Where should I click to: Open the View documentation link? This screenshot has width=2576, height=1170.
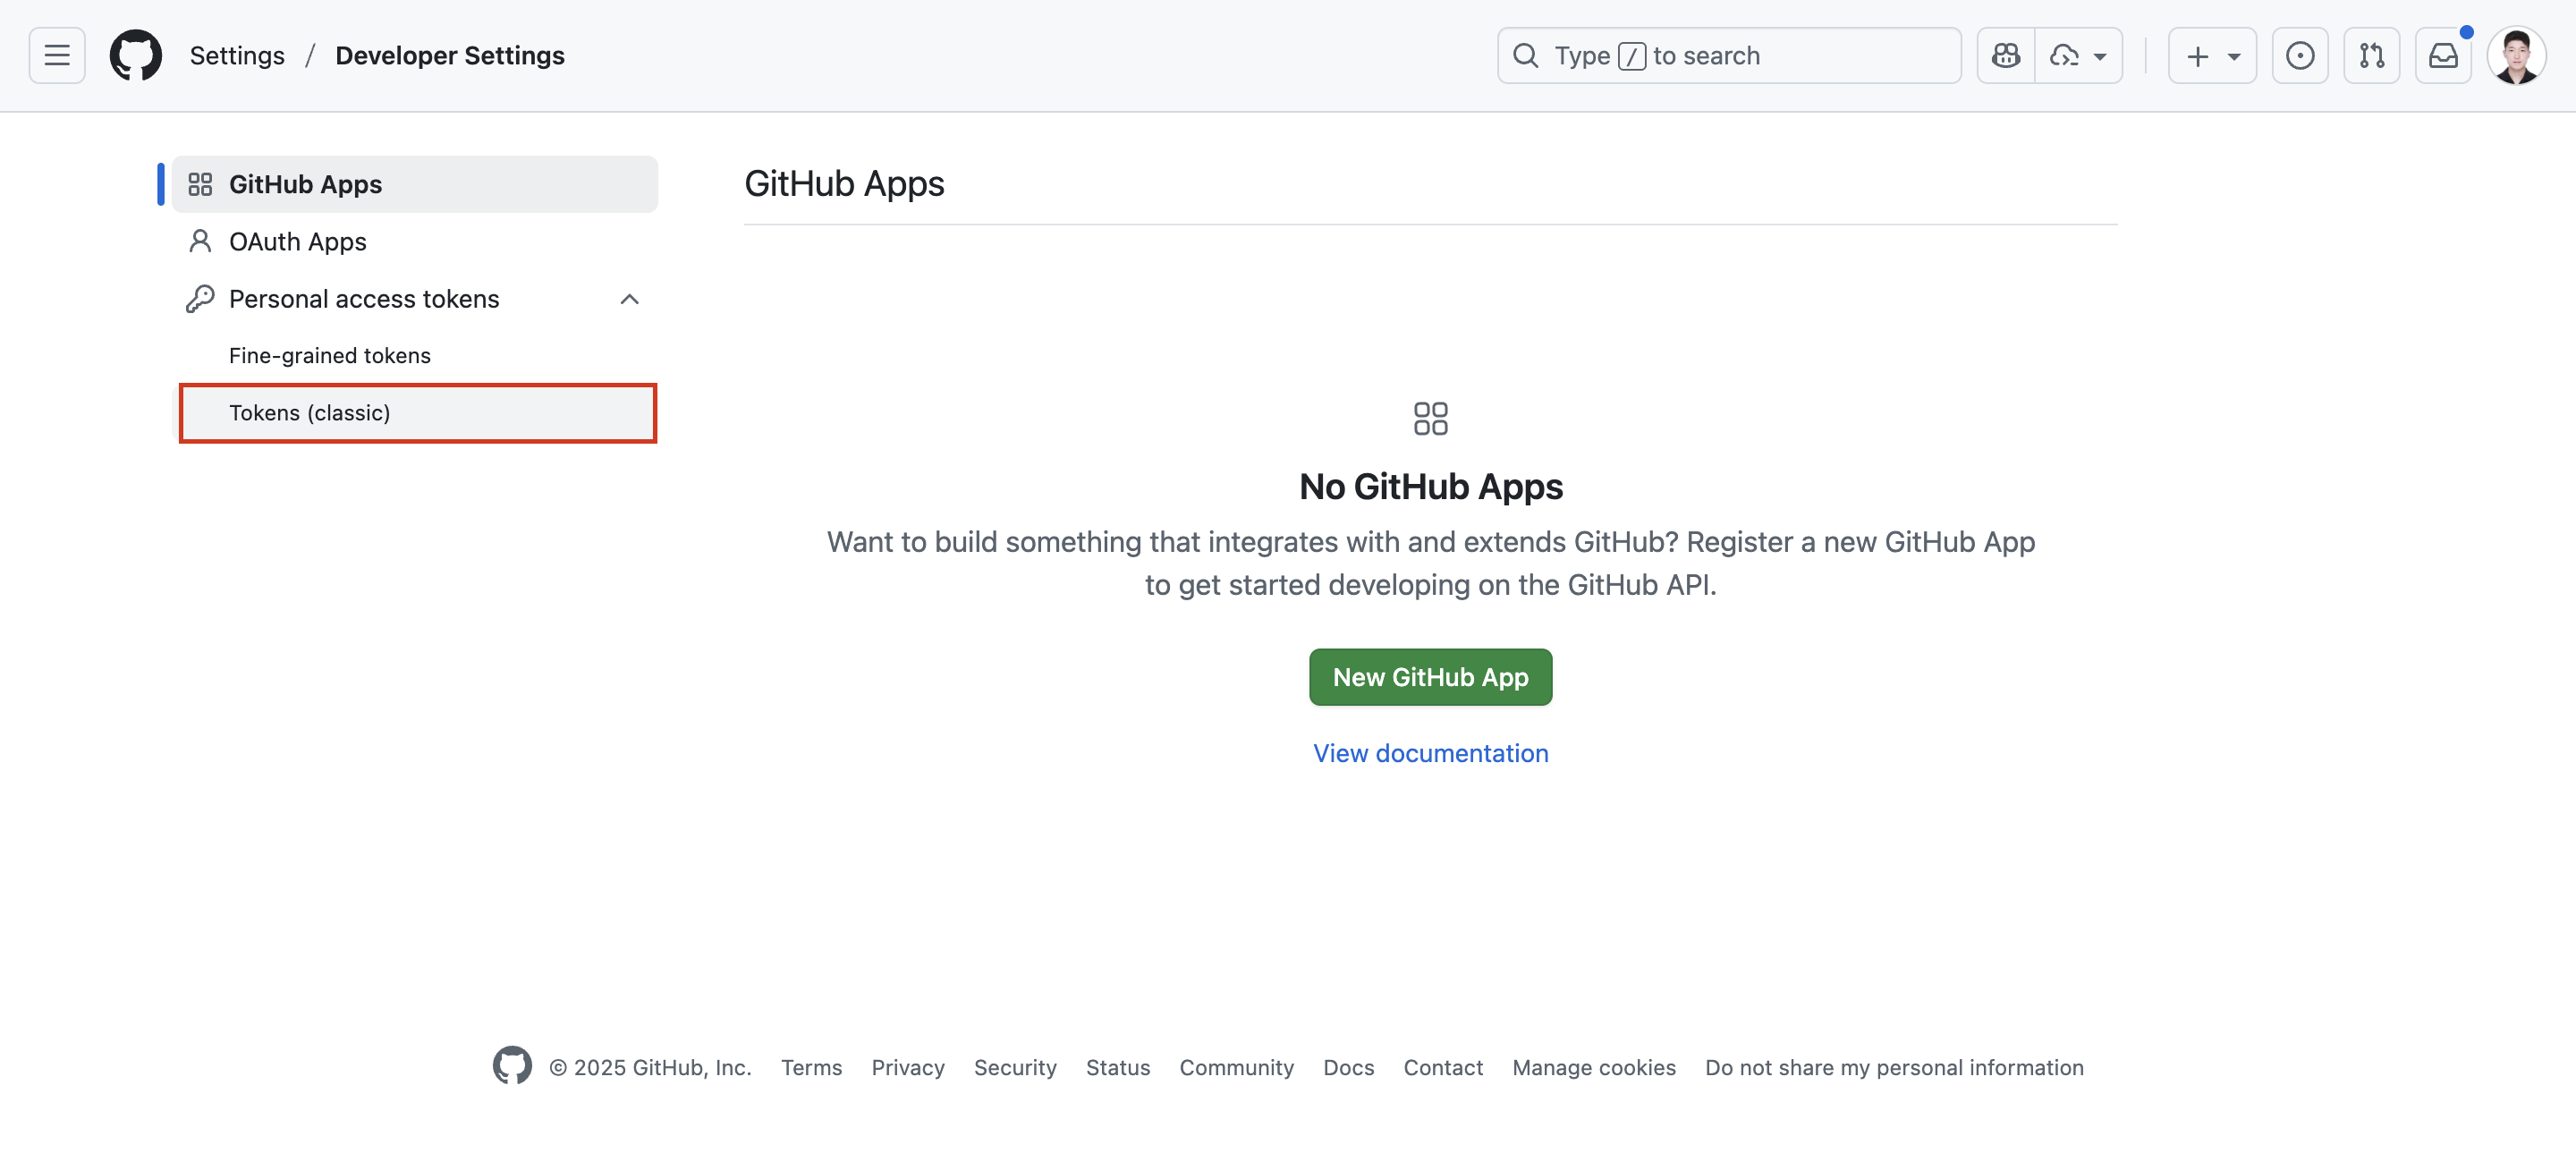pos(1430,753)
